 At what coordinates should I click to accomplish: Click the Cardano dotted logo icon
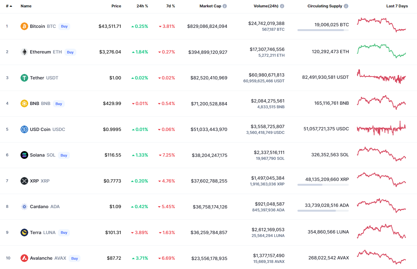tap(24, 207)
